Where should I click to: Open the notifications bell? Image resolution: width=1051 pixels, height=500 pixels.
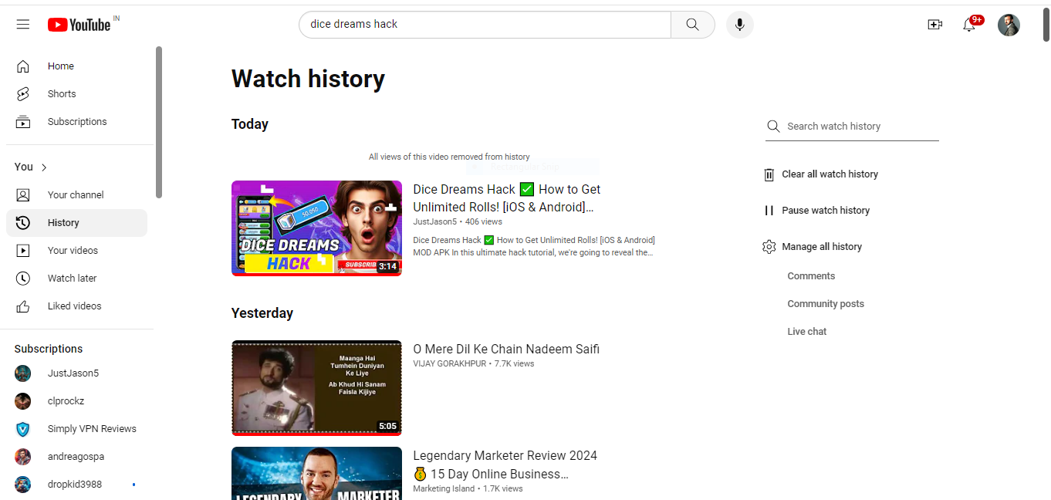click(969, 25)
